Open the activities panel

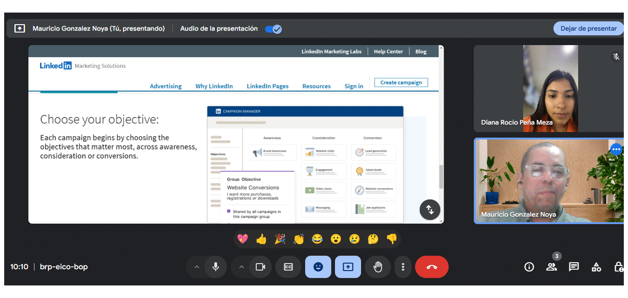tap(596, 267)
